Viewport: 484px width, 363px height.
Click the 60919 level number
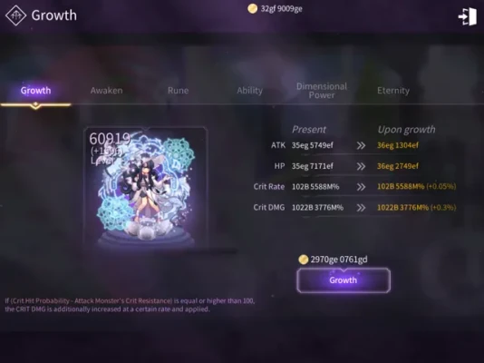(x=110, y=139)
